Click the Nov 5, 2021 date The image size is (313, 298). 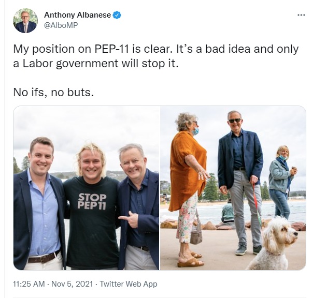click(72, 284)
